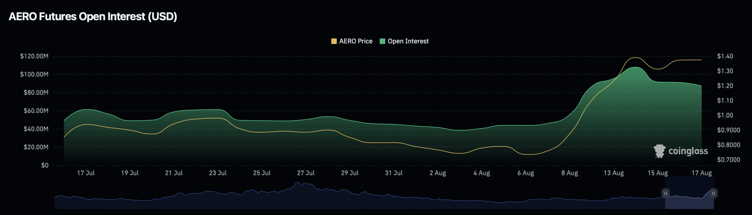This screenshot has height=215, width=752.
Task: Click the $1.10 price axis label
Action: [725, 100]
